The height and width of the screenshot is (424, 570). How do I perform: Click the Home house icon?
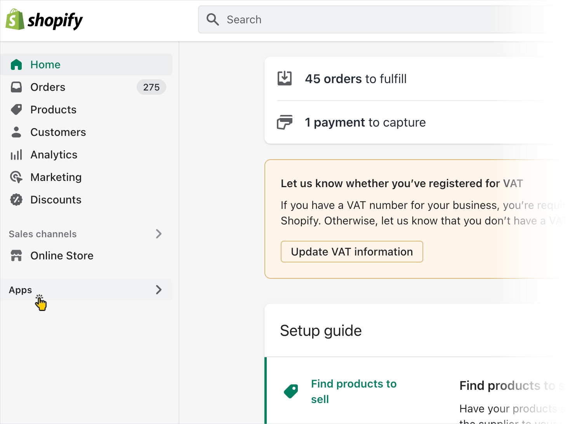pos(16,64)
